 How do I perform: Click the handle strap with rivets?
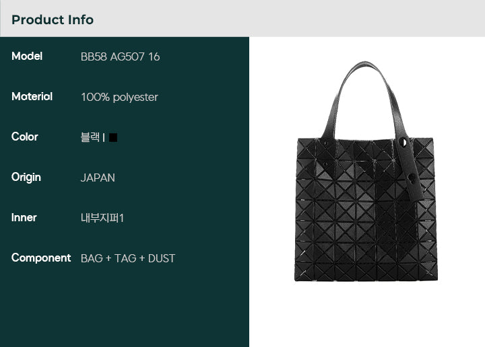(410, 168)
